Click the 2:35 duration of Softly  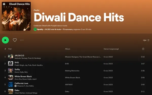point(143,71)
